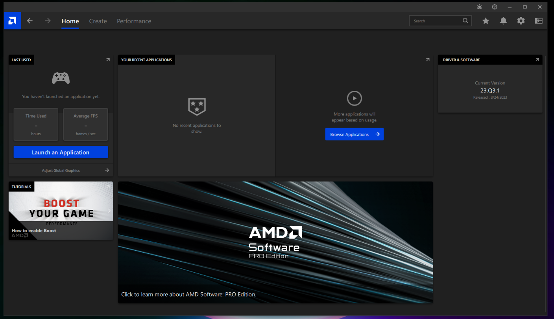Maximize the AMD Software window
This screenshot has width=554, height=319.
click(x=524, y=7)
